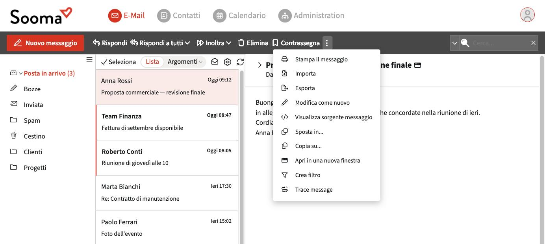The image size is (545, 244).
Task: Click Inoltra to forward message
Action: tap(210, 43)
